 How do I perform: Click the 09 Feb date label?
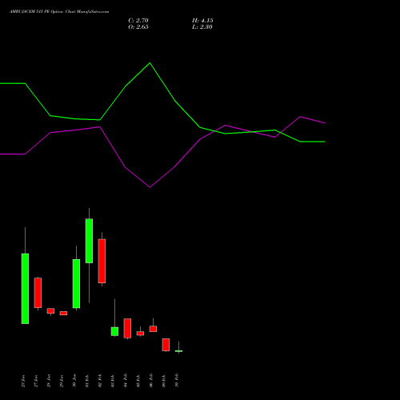coord(164,381)
